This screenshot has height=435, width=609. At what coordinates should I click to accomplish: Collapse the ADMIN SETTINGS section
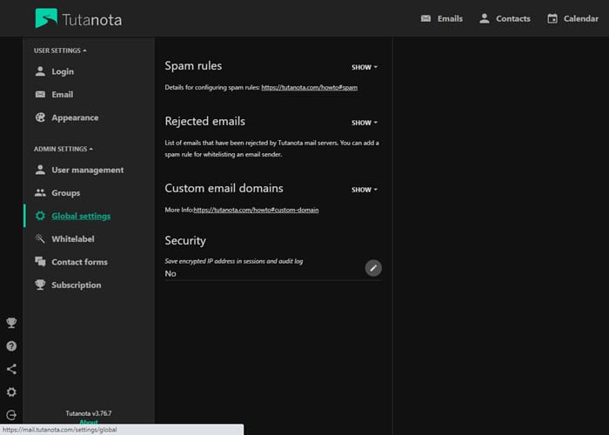(x=64, y=149)
